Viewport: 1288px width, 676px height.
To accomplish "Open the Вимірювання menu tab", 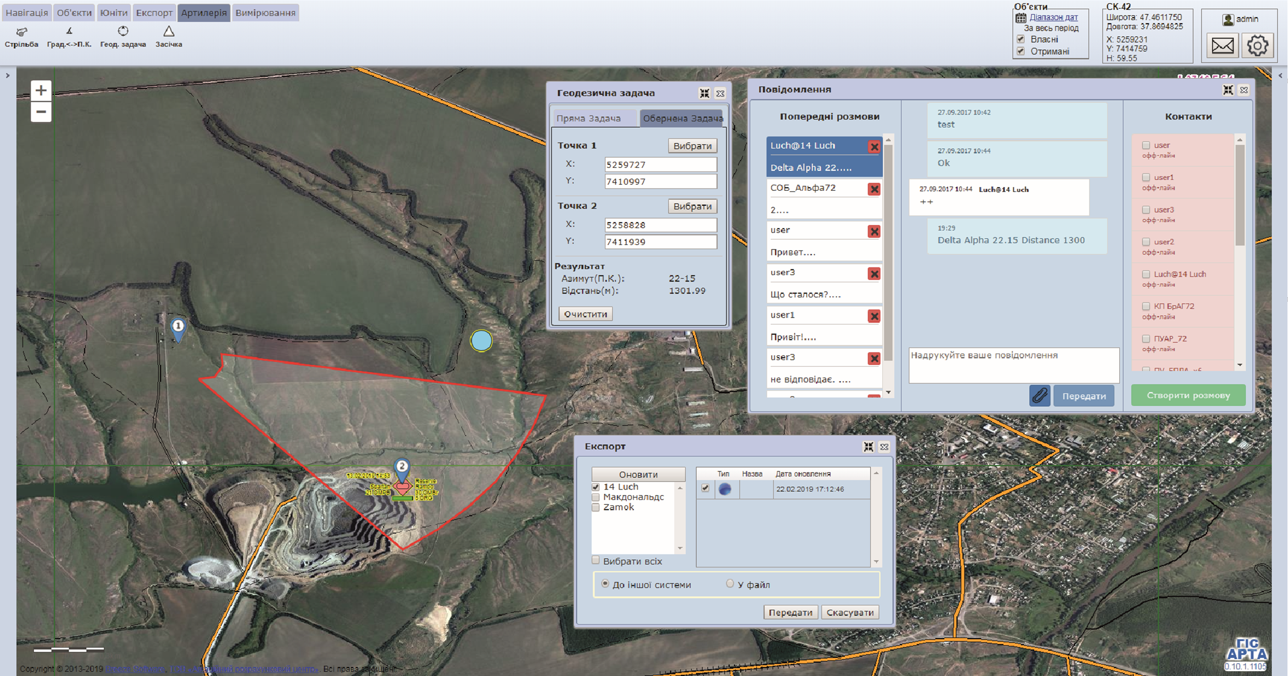I will (265, 13).
